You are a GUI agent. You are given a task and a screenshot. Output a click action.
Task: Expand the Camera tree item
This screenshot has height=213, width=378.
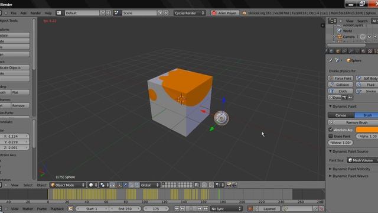click(334, 37)
